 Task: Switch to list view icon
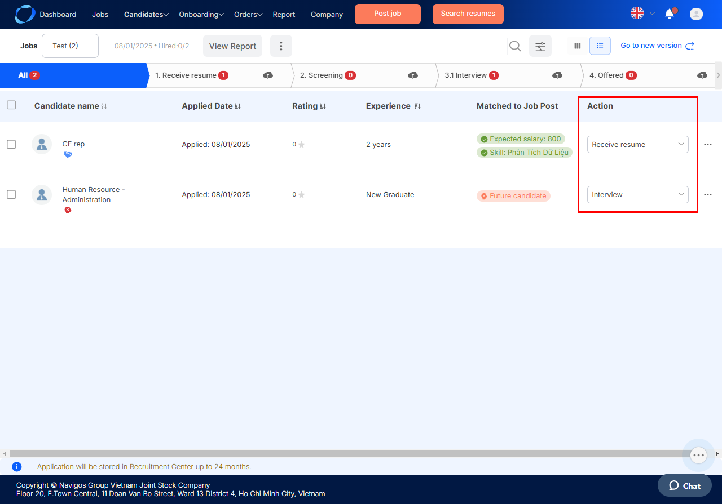pos(600,46)
